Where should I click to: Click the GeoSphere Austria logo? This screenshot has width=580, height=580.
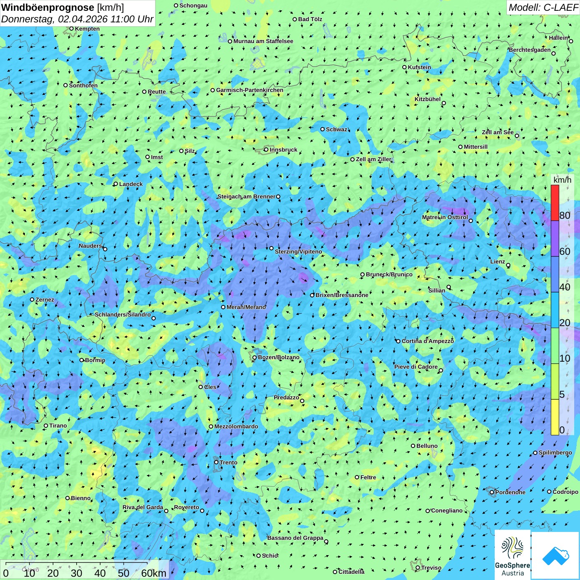512,555
